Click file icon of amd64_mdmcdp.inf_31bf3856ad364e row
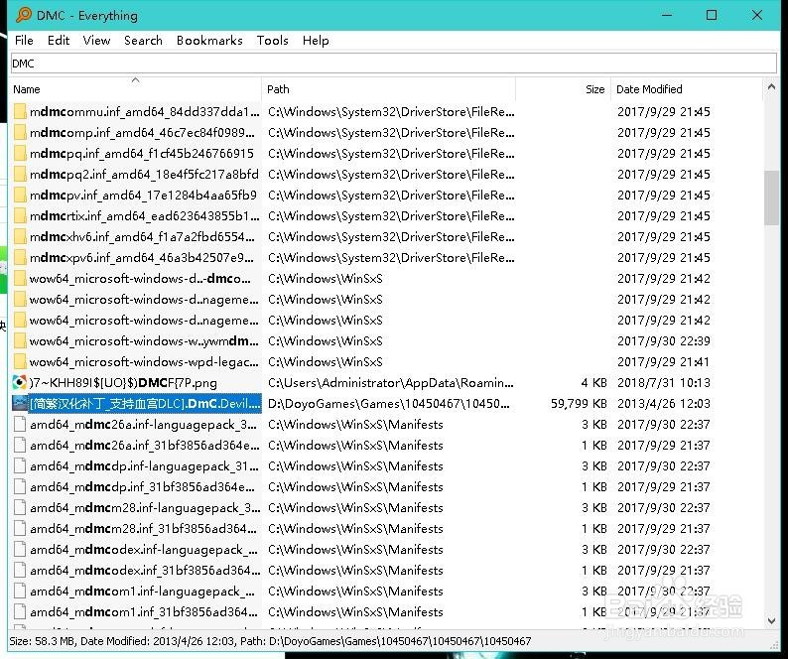The width and height of the screenshot is (788, 659). click(x=20, y=487)
